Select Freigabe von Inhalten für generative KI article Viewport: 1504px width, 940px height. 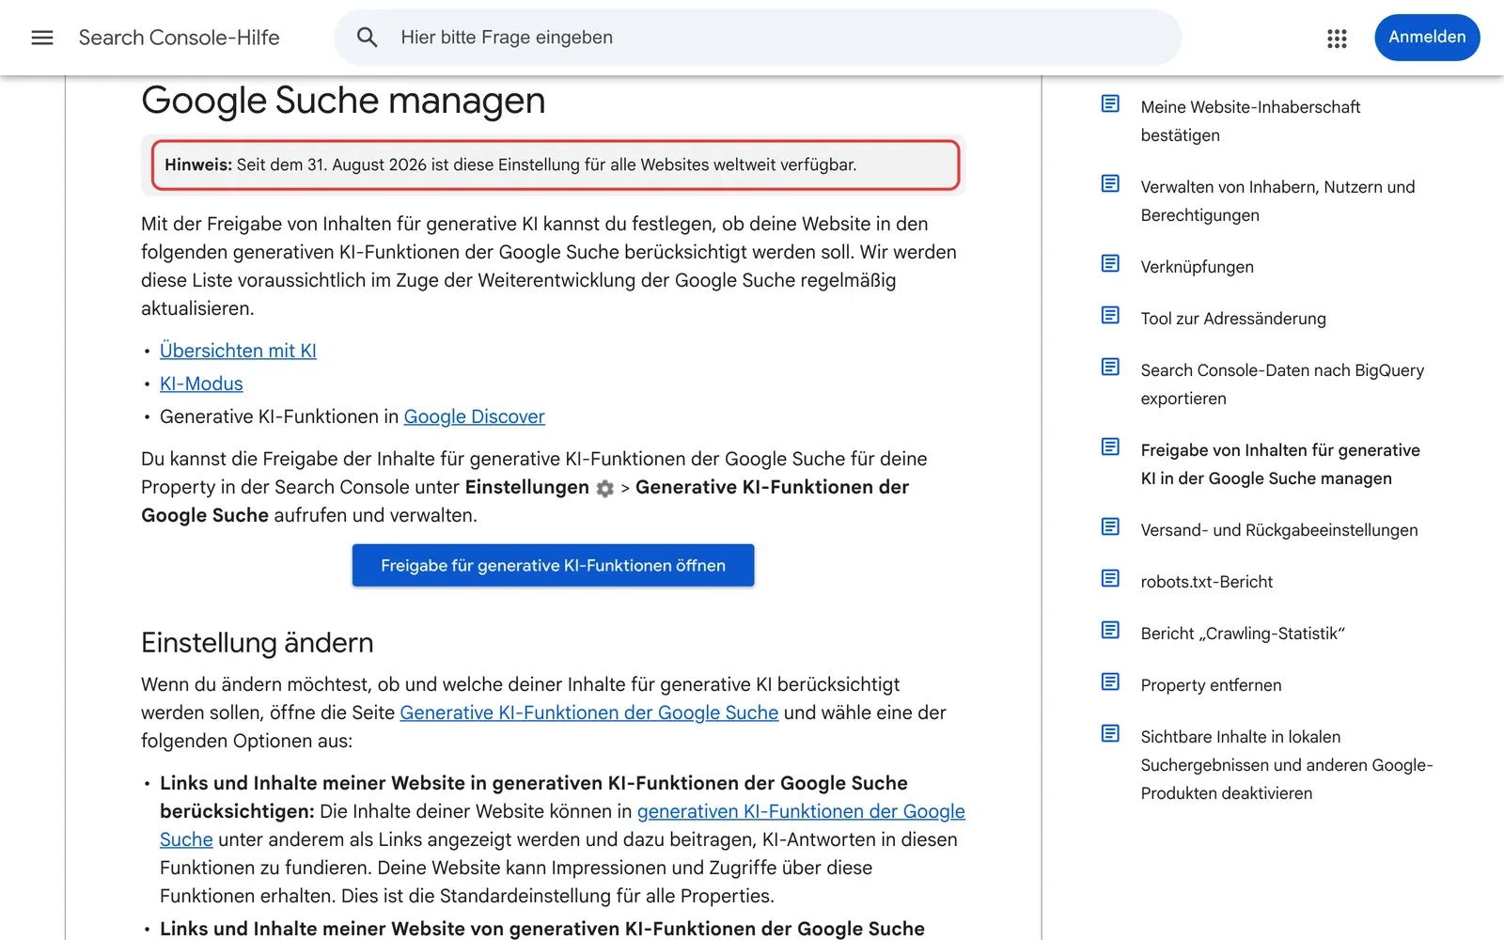[x=1280, y=464]
